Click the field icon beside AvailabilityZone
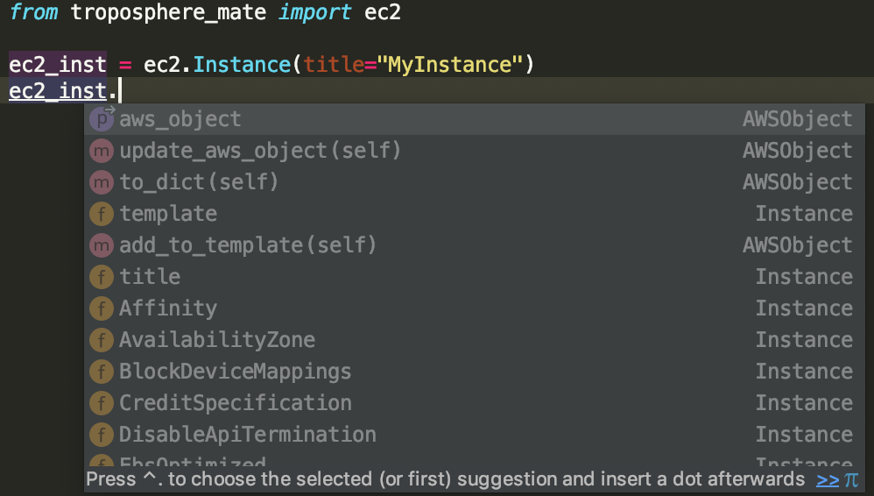 coord(102,340)
